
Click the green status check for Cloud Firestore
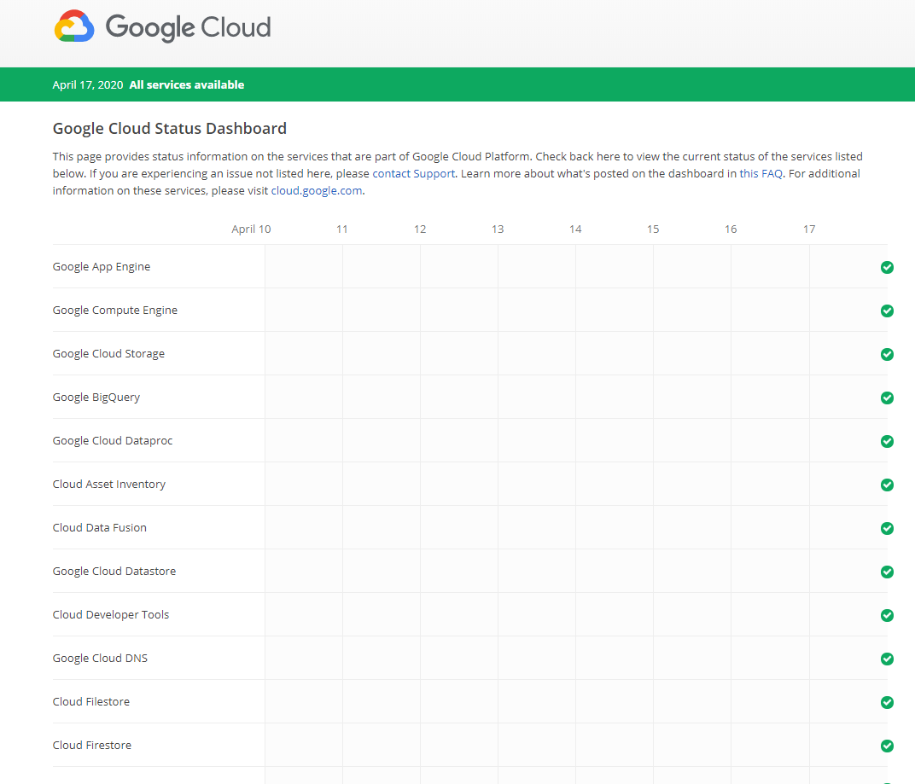(x=887, y=746)
